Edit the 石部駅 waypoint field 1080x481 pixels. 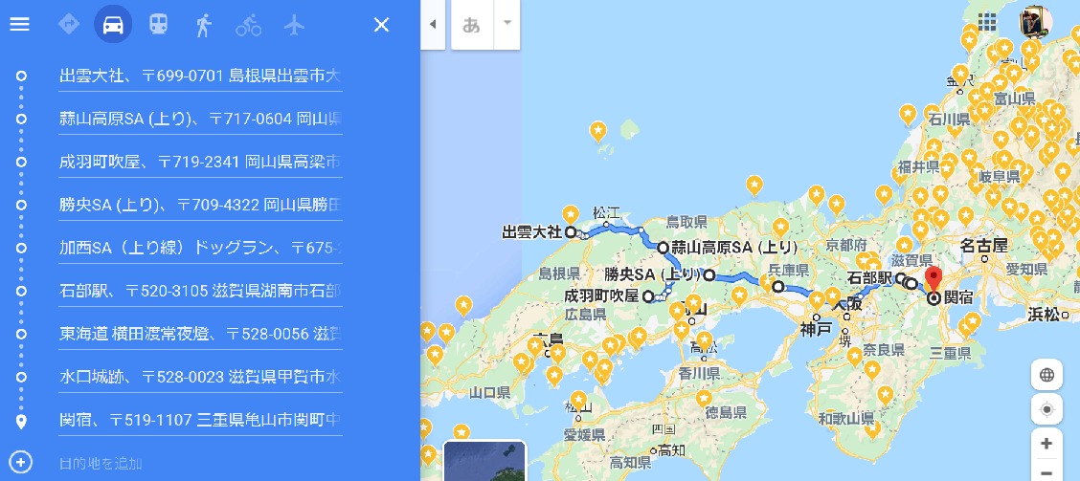point(200,291)
